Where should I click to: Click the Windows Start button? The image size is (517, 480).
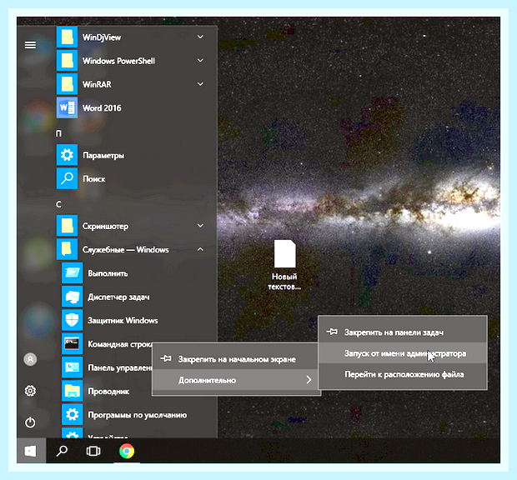[x=31, y=451]
